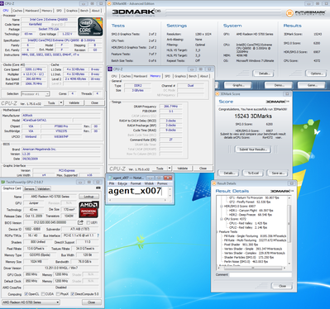Click the Notepad text area with agent_x007
The width and height of the screenshot is (330, 309).
click(137, 193)
